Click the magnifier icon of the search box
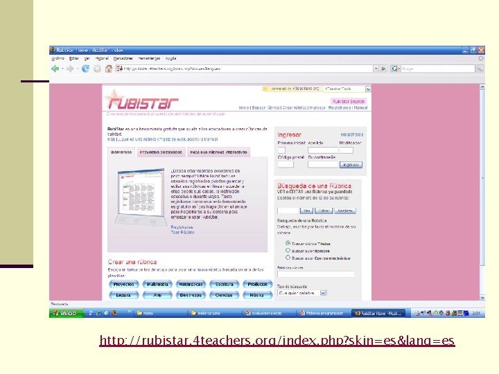Screen dimensions: 499x374 point(479,69)
